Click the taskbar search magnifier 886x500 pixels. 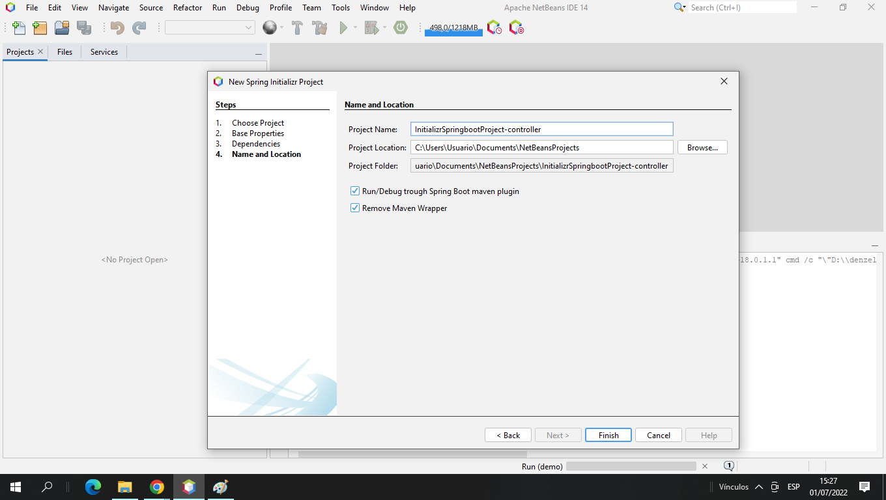(x=47, y=487)
